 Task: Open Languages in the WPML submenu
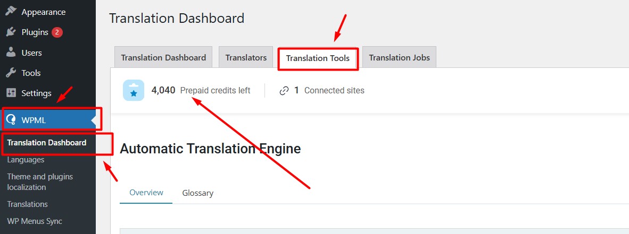click(x=26, y=160)
